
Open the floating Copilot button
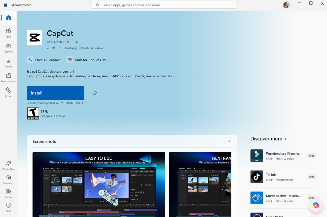click(316, 205)
